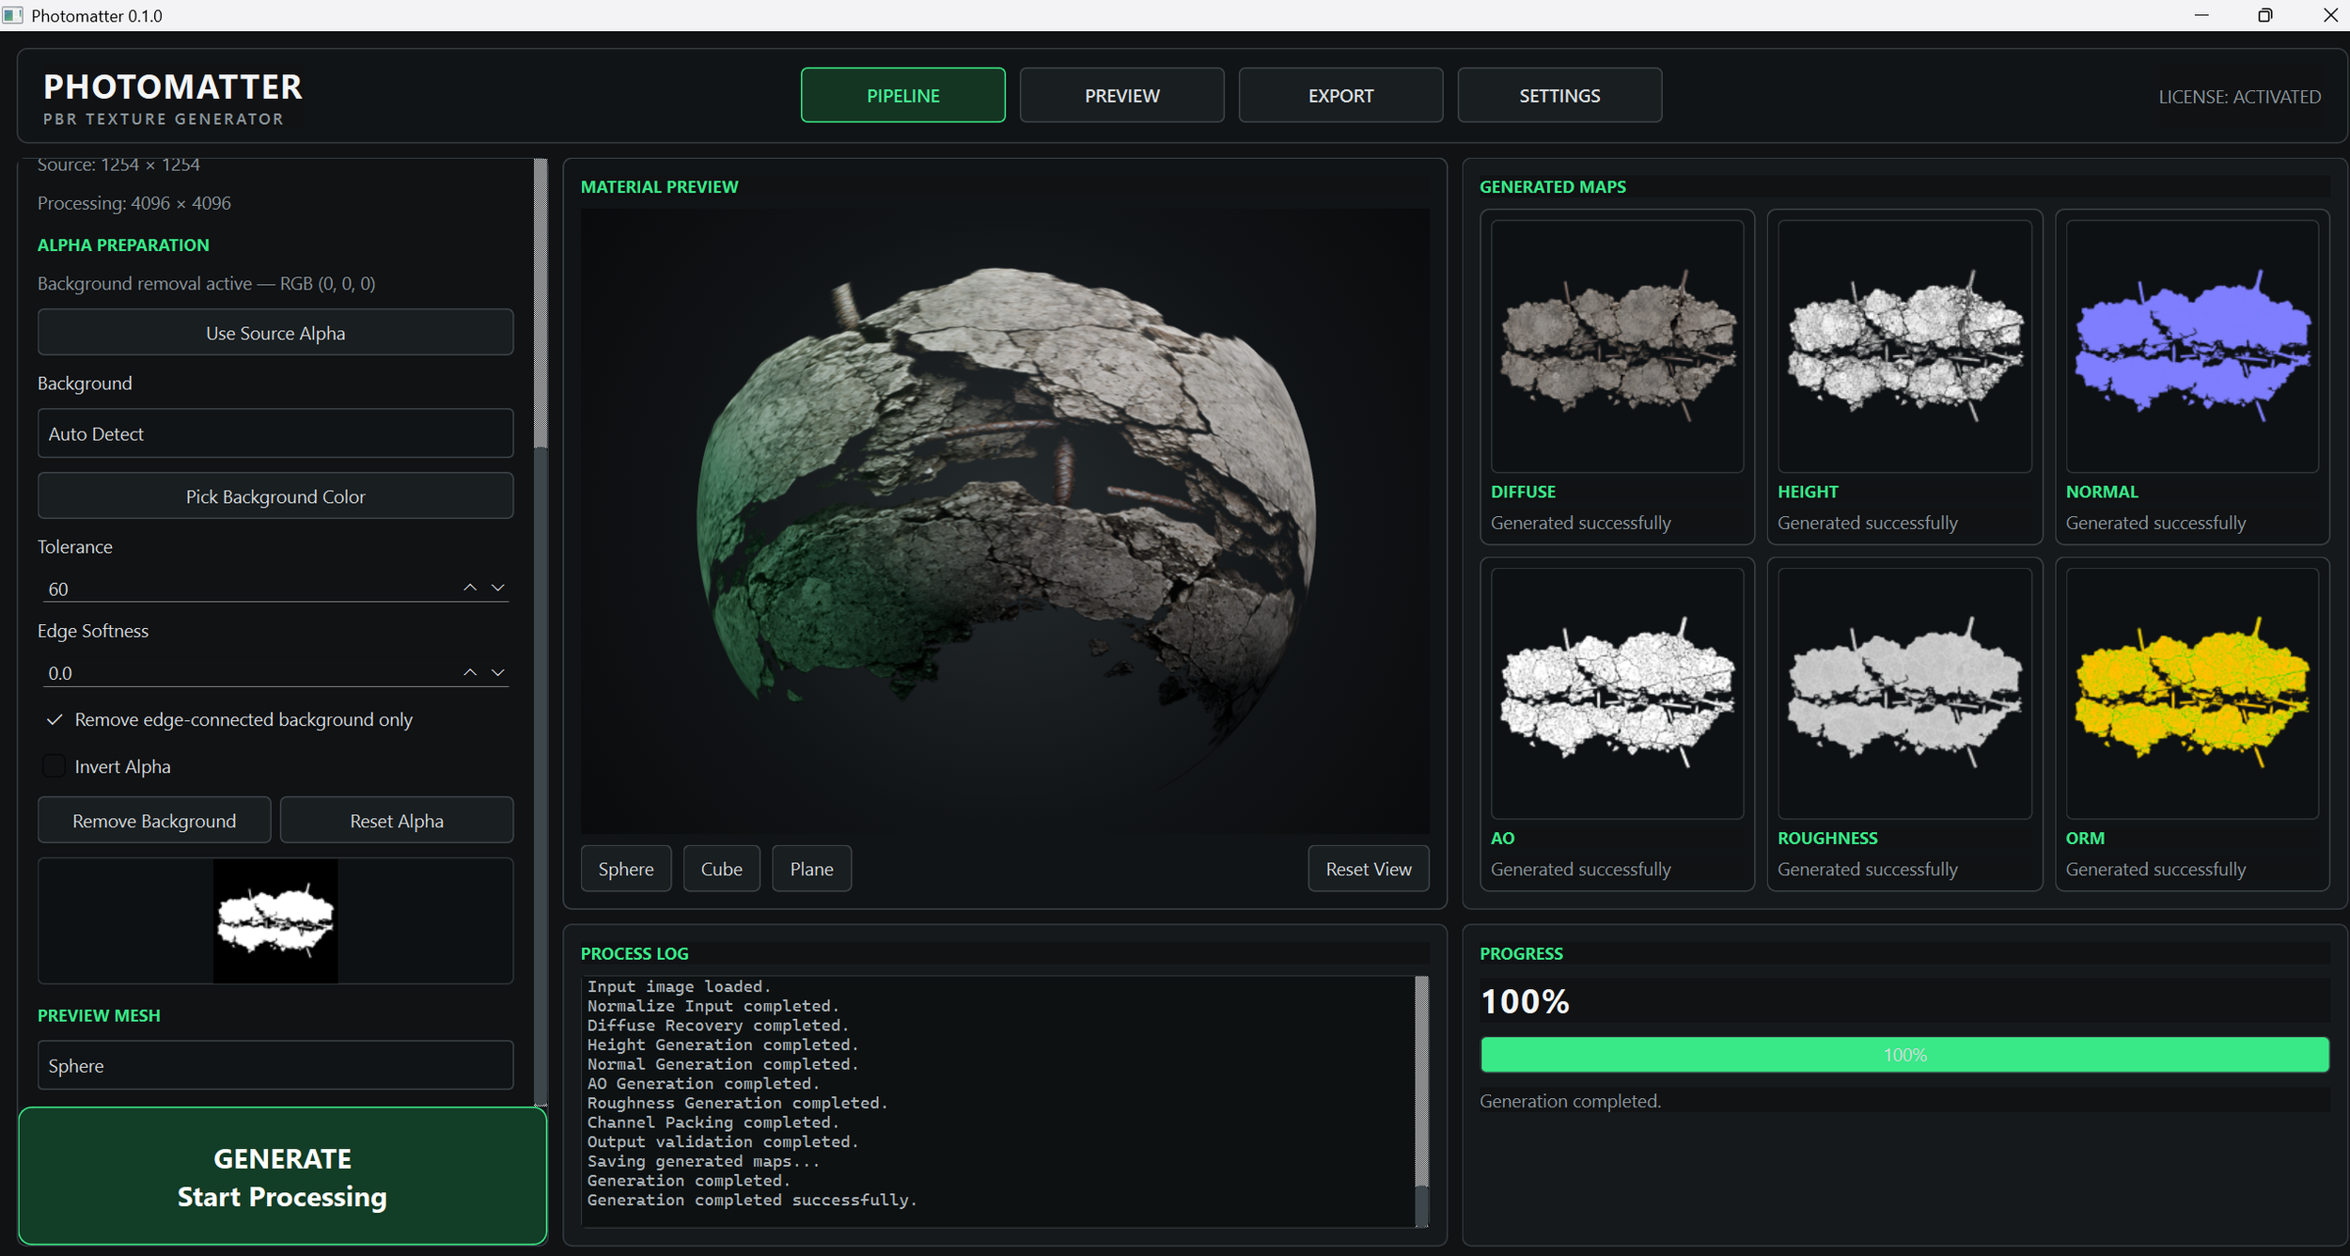Open the ORM map thumbnail
This screenshot has height=1256, width=2350.
2192,694
